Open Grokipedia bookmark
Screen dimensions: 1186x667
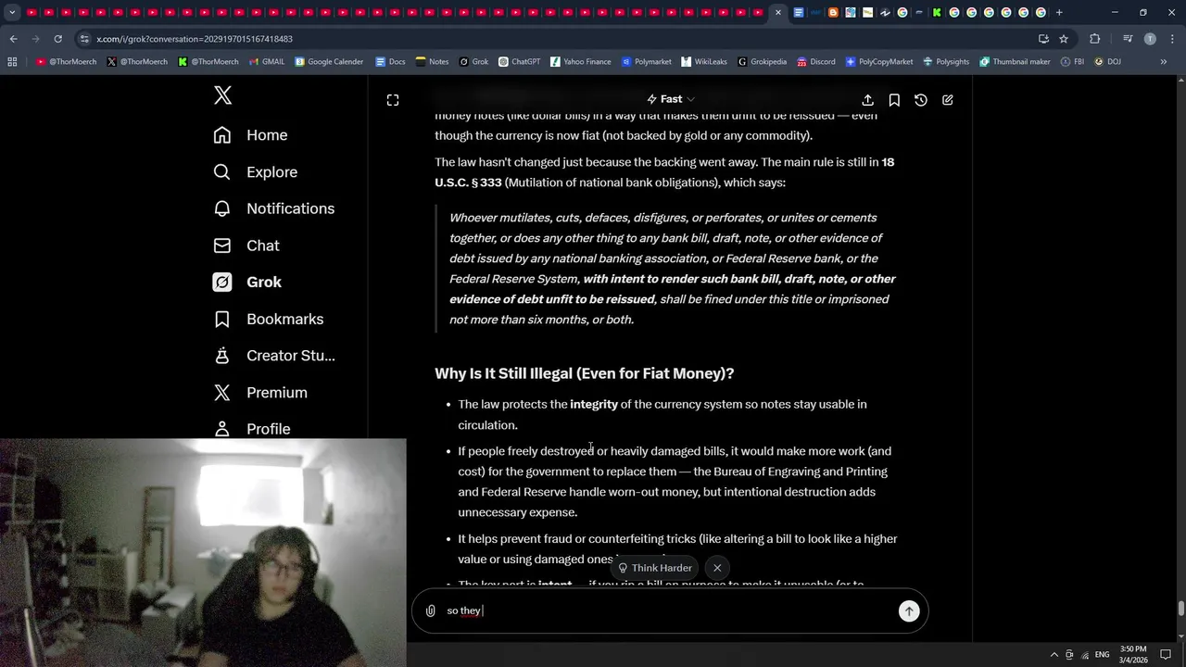pos(762,62)
